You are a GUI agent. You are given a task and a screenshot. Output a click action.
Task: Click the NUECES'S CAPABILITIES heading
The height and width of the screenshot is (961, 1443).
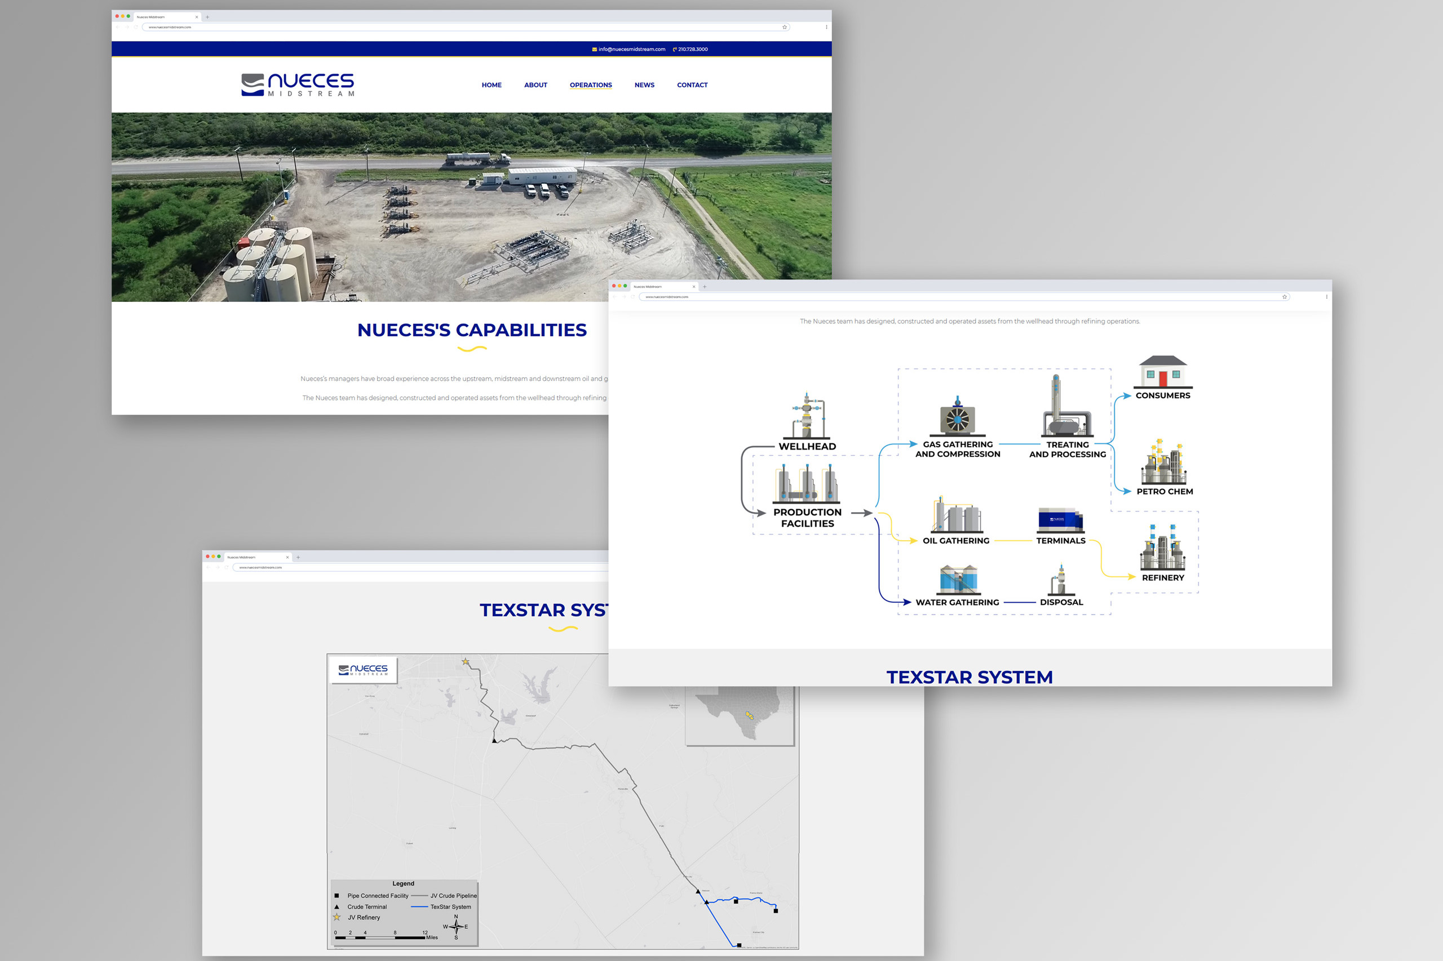472,330
